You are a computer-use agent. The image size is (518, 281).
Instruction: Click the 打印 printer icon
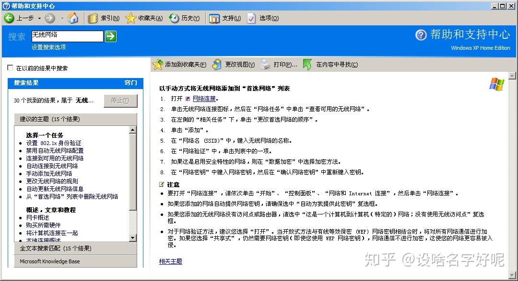[265, 65]
